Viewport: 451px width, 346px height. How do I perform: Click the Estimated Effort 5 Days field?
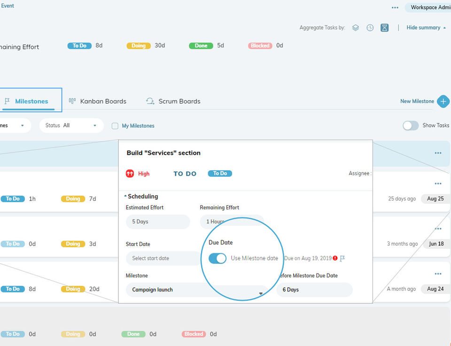coord(158,221)
